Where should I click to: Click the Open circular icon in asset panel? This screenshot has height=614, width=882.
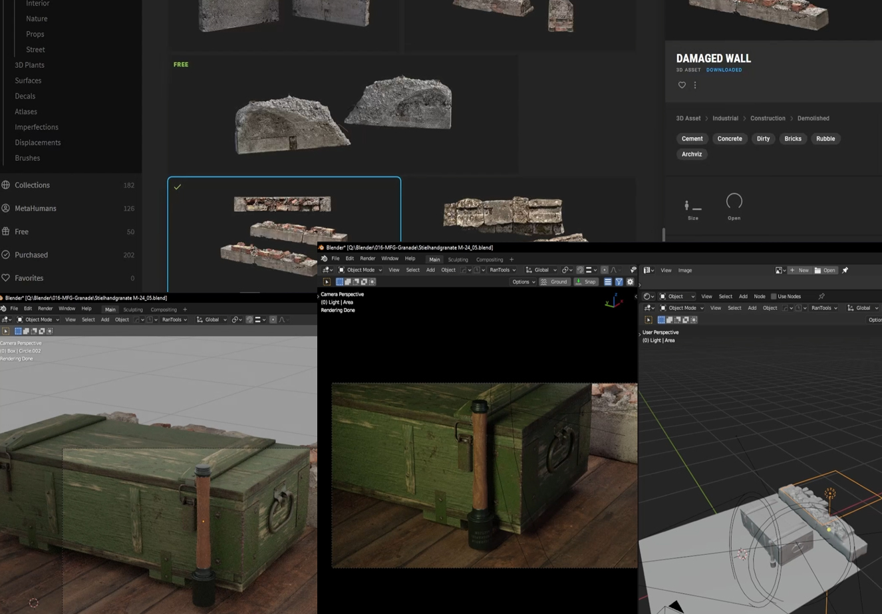point(734,201)
